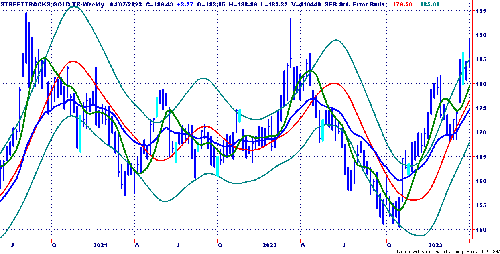
Task: Click the close value C=186.49
Action: 160,4
